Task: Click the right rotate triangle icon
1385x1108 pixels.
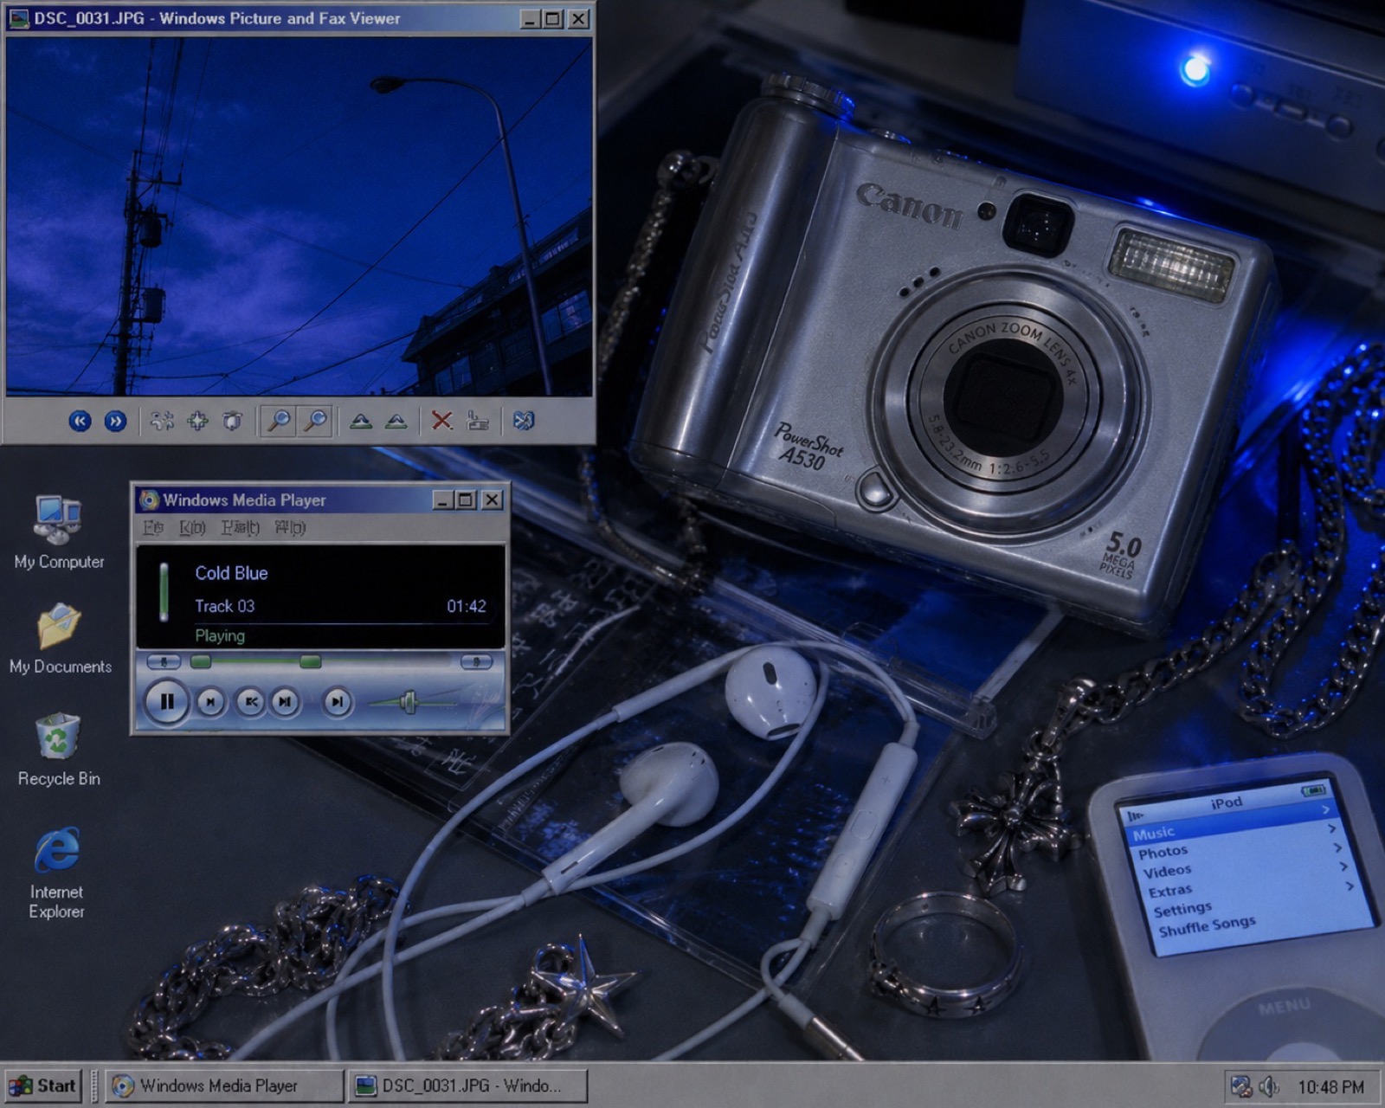Action: coord(396,422)
